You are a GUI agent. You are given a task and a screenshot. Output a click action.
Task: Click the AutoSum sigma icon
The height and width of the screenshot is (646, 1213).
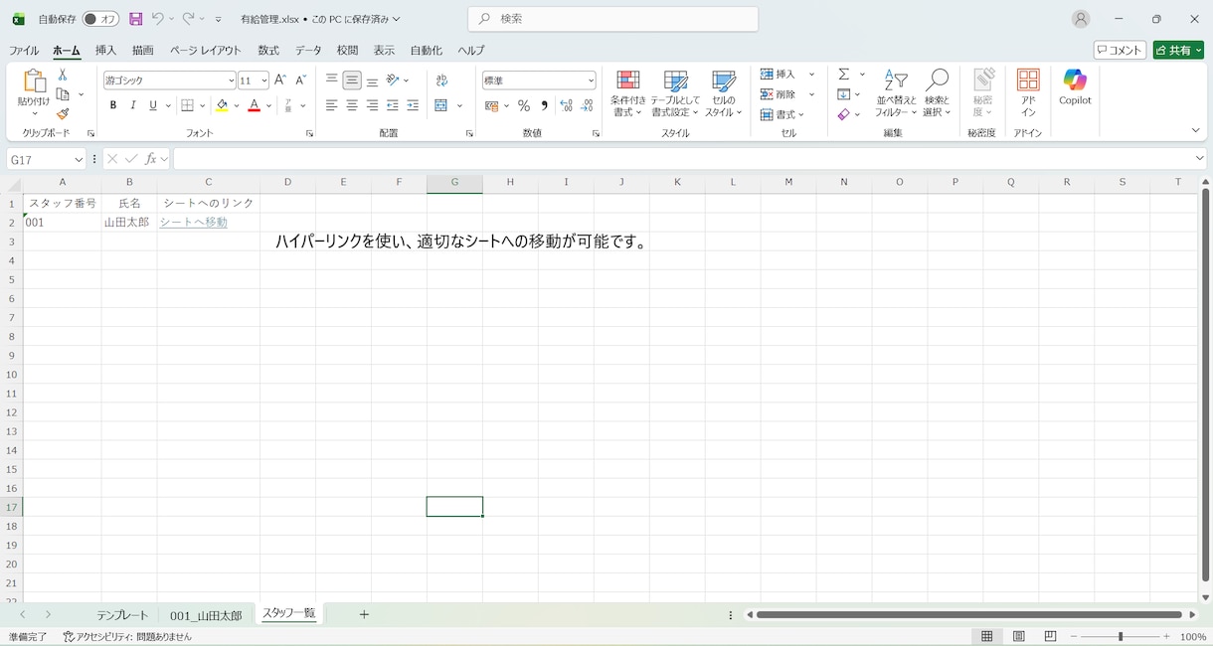click(843, 75)
